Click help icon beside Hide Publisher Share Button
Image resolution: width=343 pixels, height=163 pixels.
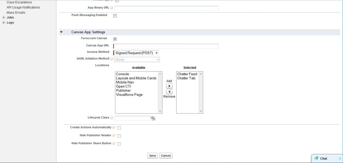(114, 144)
